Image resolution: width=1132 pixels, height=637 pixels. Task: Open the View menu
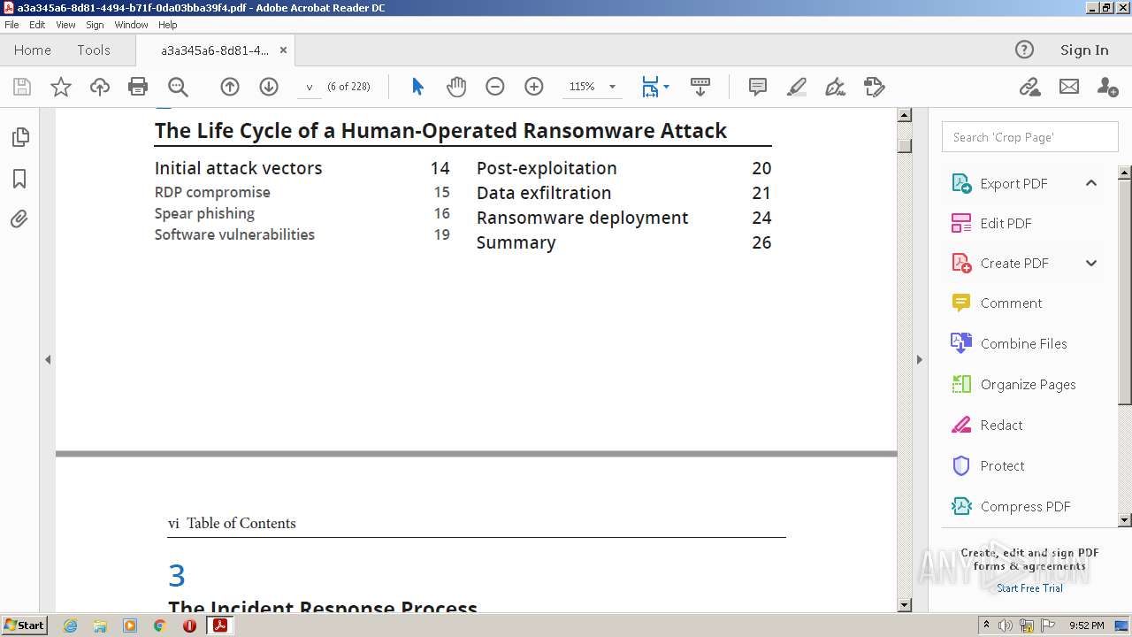(65, 25)
